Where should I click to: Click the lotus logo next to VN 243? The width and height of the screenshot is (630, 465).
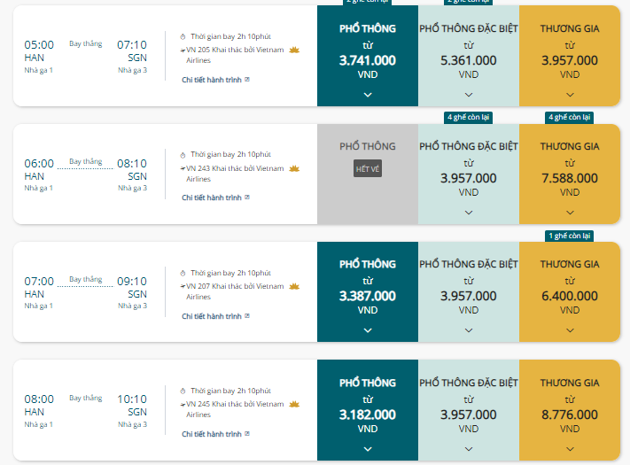click(x=294, y=168)
